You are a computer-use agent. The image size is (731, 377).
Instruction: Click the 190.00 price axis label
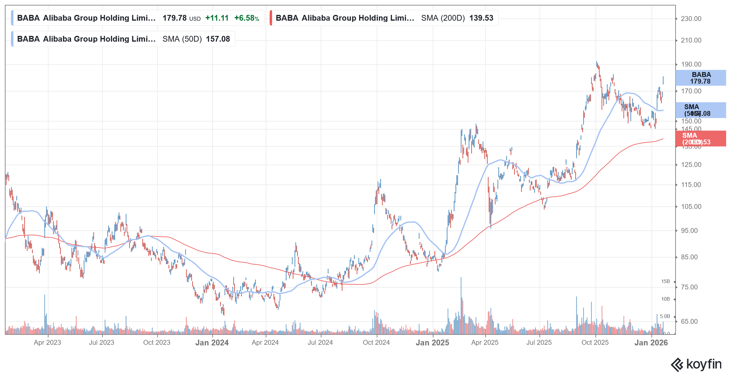click(691, 64)
